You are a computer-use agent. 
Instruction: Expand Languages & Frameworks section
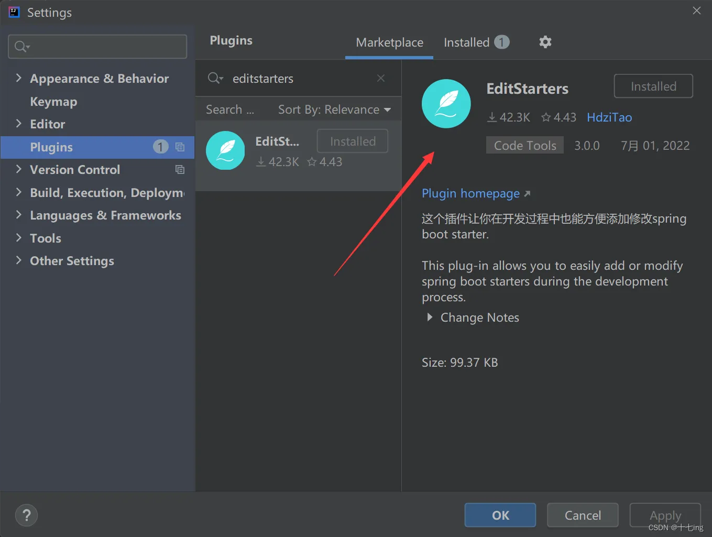(x=19, y=215)
